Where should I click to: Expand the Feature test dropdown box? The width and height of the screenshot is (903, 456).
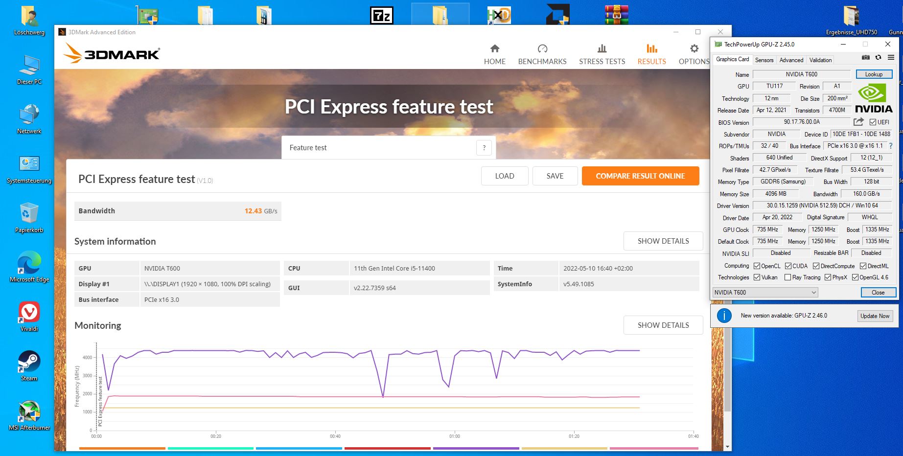389,148
